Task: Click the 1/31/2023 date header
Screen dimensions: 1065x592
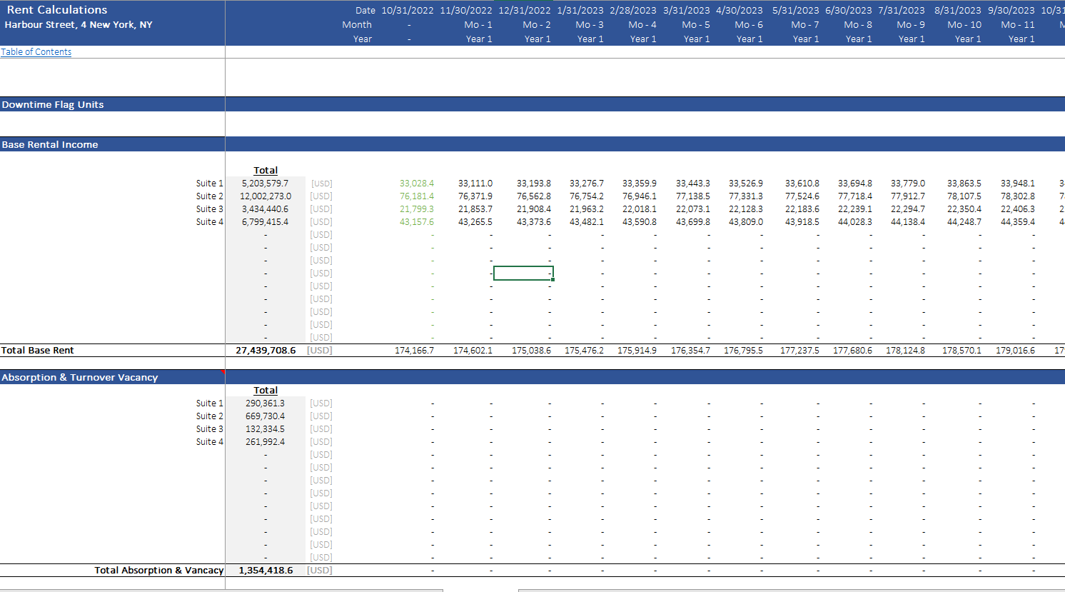Action: tap(580, 11)
